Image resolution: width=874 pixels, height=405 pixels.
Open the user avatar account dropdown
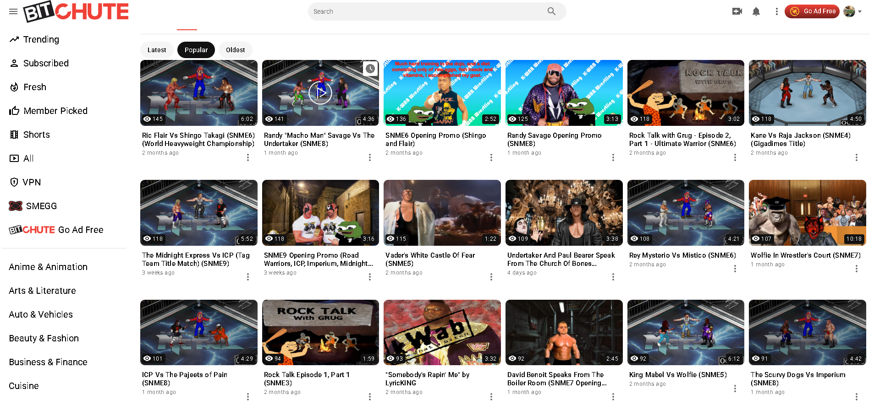point(852,11)
